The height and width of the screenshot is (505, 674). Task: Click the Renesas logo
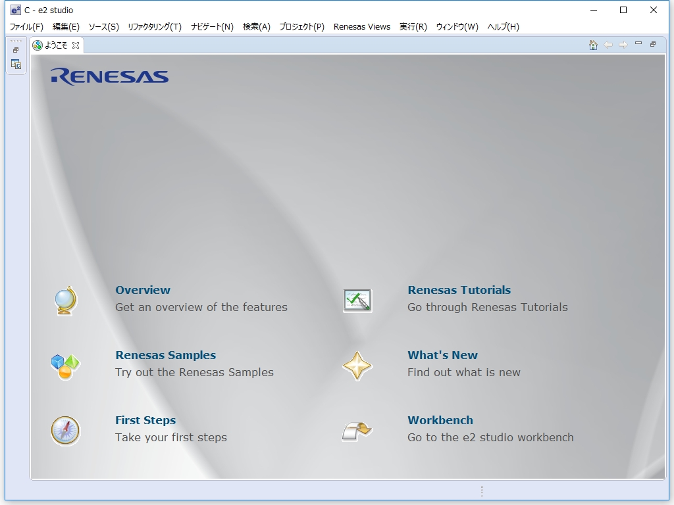(x=110, y=77)
